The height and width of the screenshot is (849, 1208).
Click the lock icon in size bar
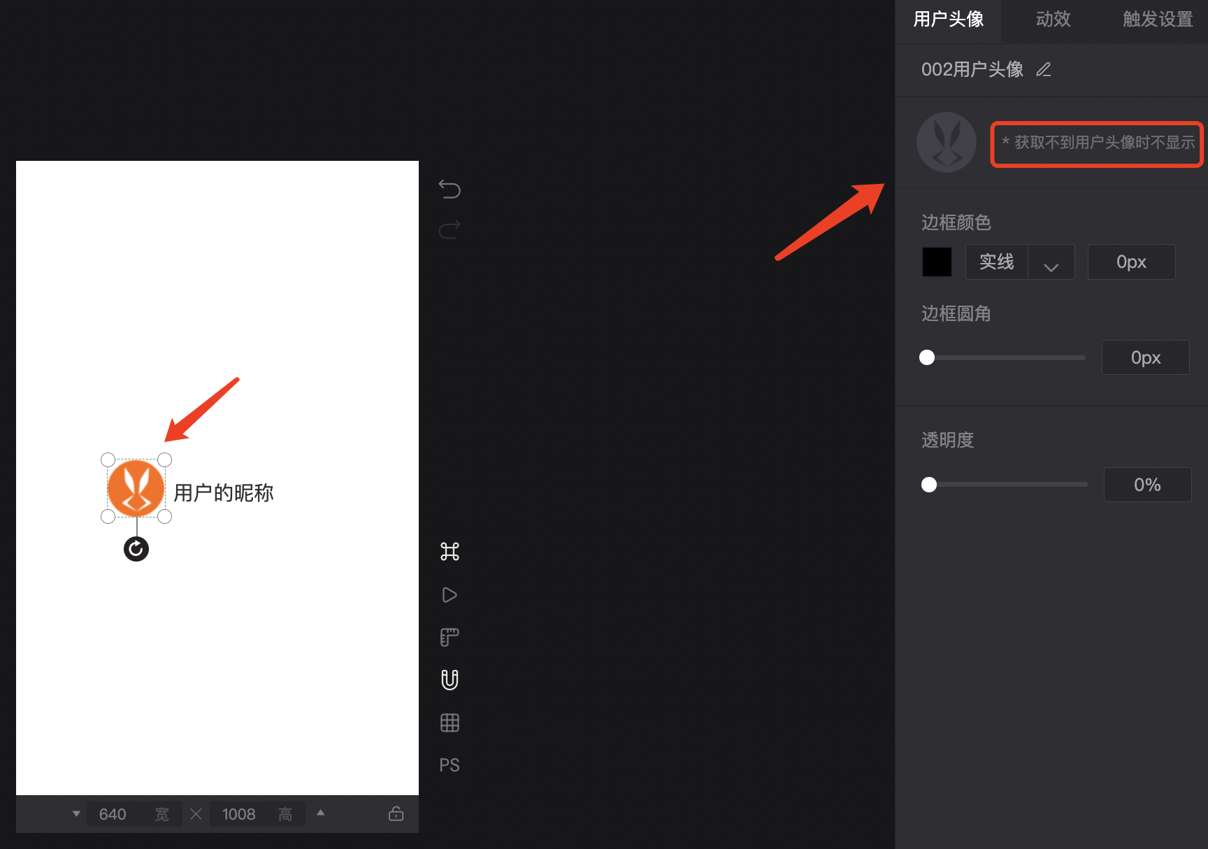(x=396, y=813)
